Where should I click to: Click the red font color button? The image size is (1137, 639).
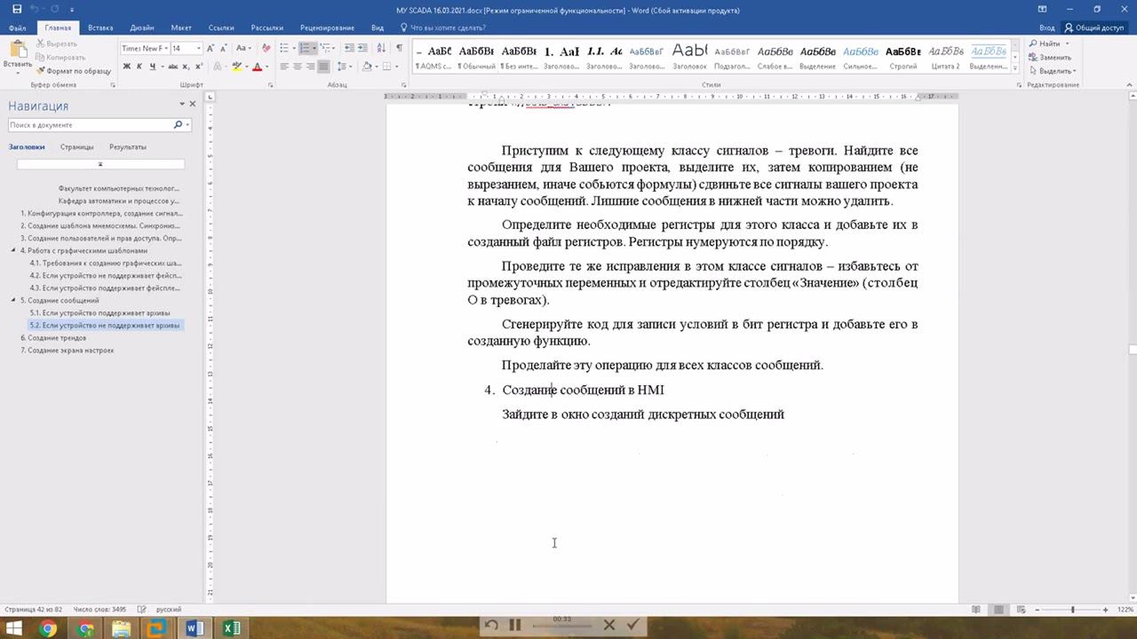(x=257, y=67)
